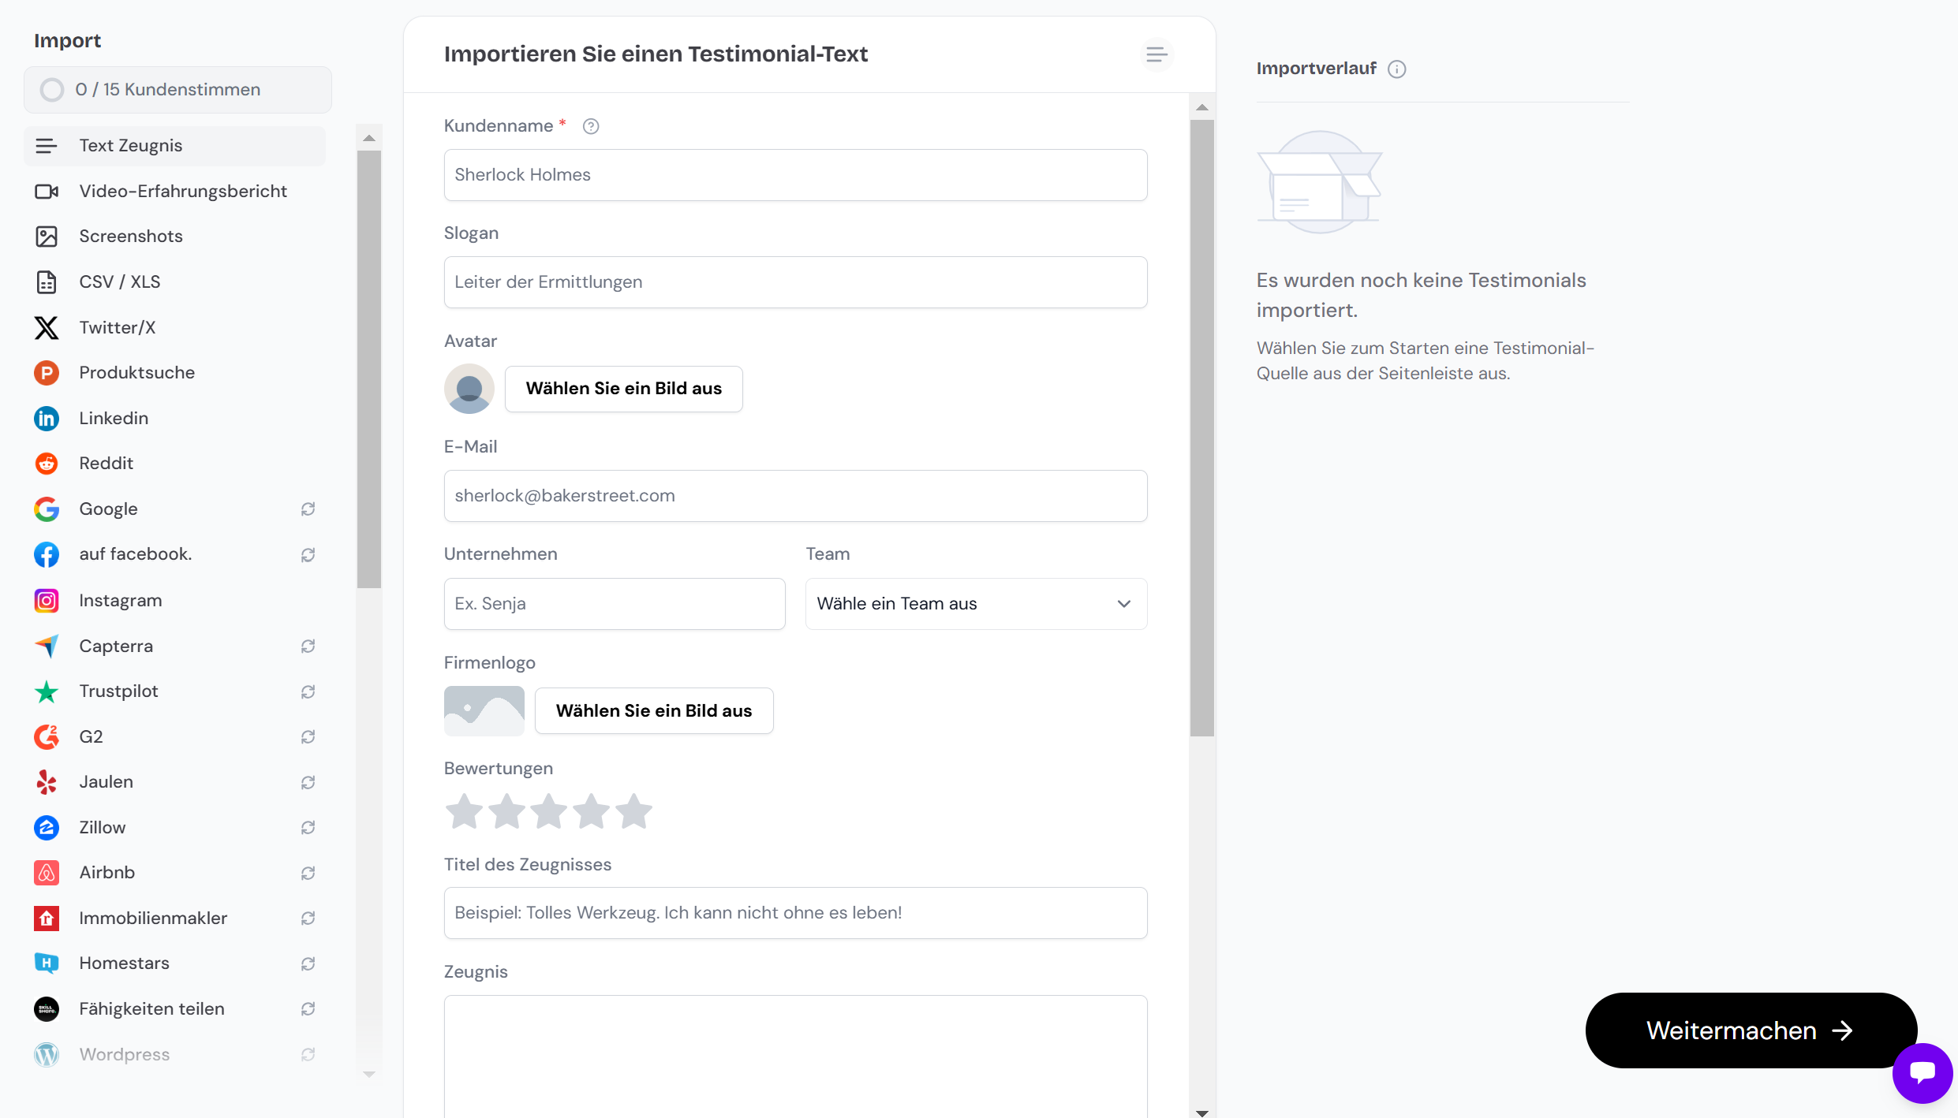Click the Trustpilot star icon
The width and height of the screenshot is (1958, 1118).
[x=47, y=691]
